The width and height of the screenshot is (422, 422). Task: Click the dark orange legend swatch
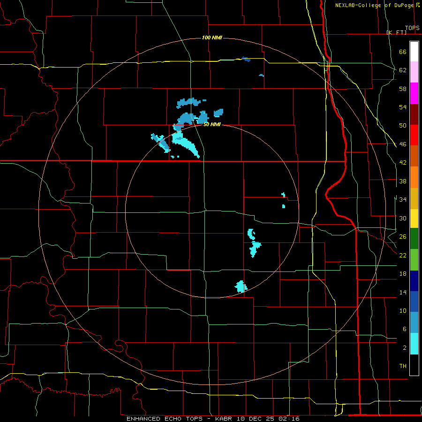pyautogui.click(x=414, y=156)
